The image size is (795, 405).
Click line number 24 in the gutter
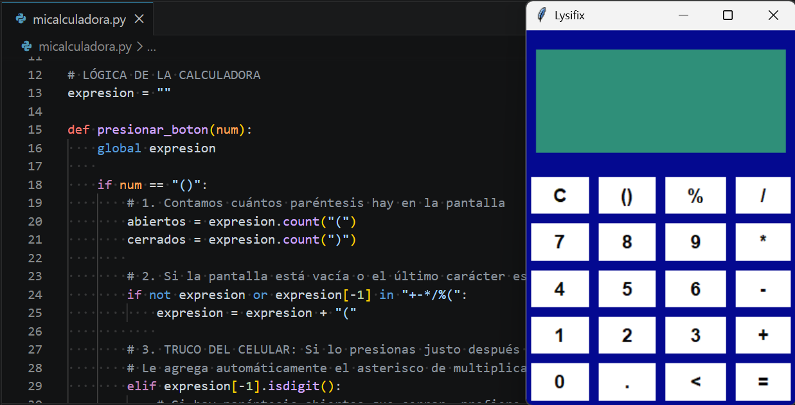click(35, 295)
